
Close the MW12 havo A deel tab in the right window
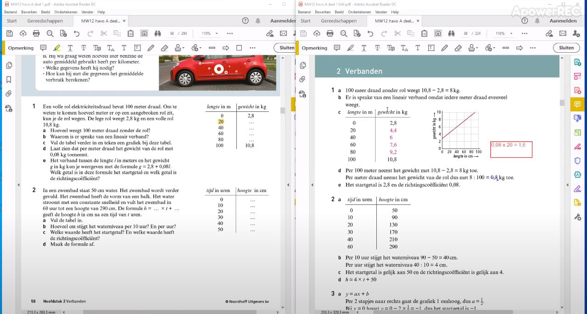(x=418, y=21)
